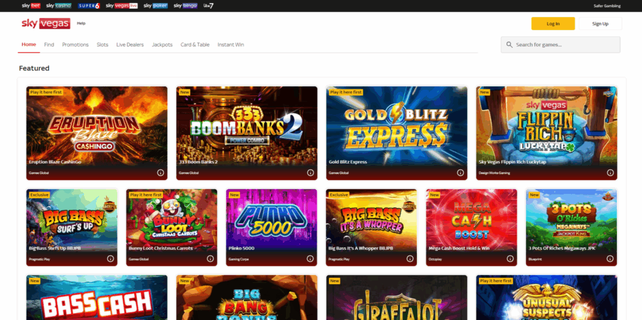View the Jackpots tab

[162, 45]
